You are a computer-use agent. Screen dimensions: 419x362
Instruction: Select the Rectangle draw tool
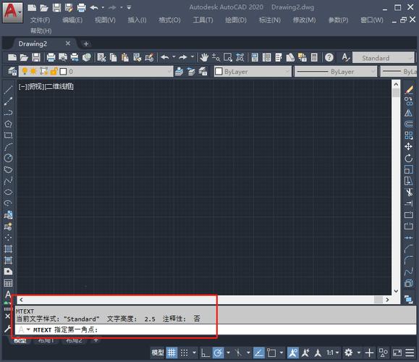click(8, 135)
